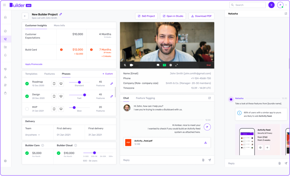This screenshot has width=290, height=176.
Task: Switch to More Info tab
Action: click(59, 25)
